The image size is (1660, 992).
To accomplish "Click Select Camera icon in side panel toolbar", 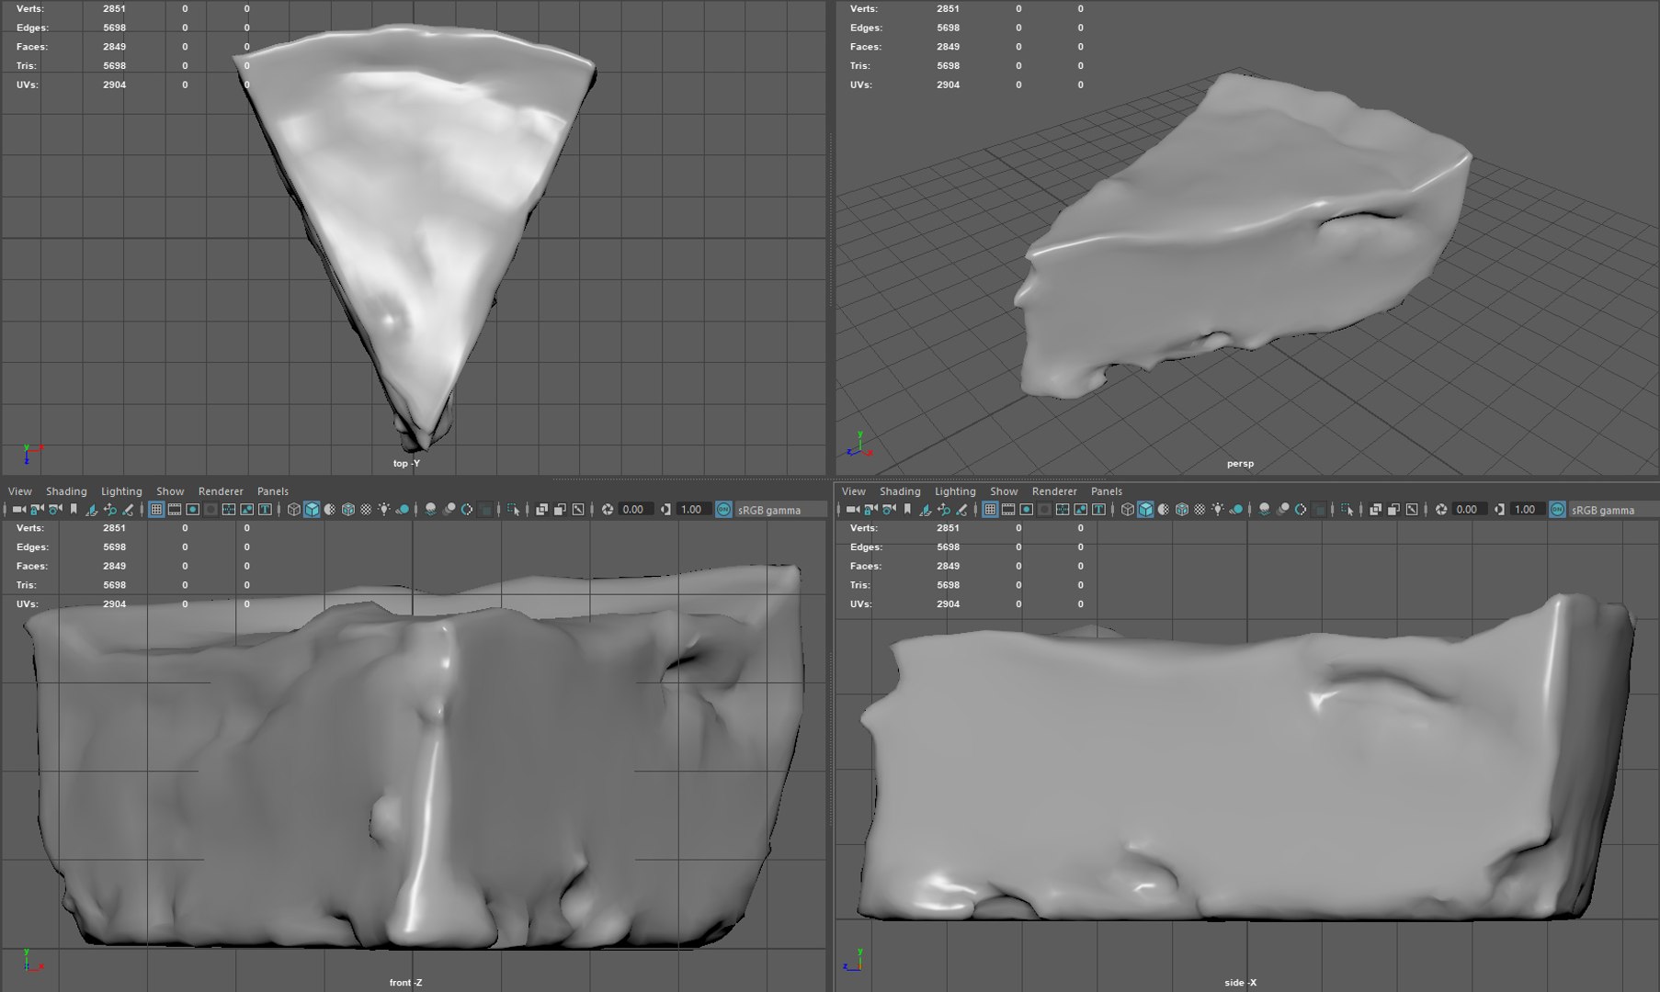I will (x=852, y=510).
